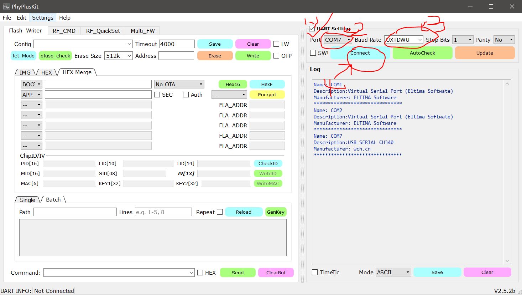Click the fct_Mode button
Screen dimensions: 522x295
[x=24, y=56]
